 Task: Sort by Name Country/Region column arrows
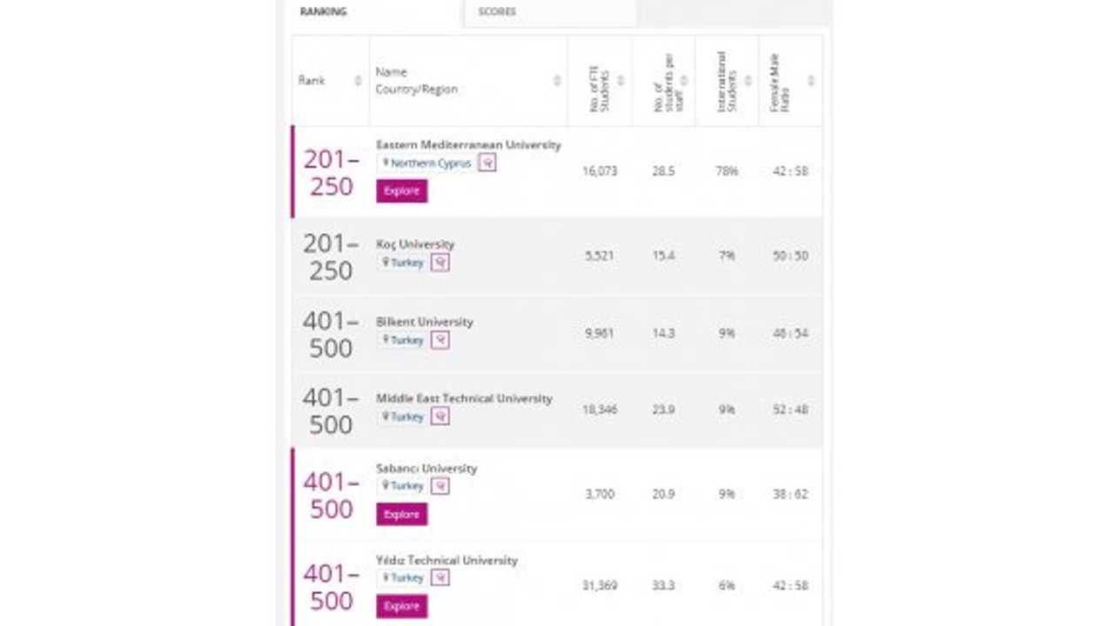click(x=557, y=81)
